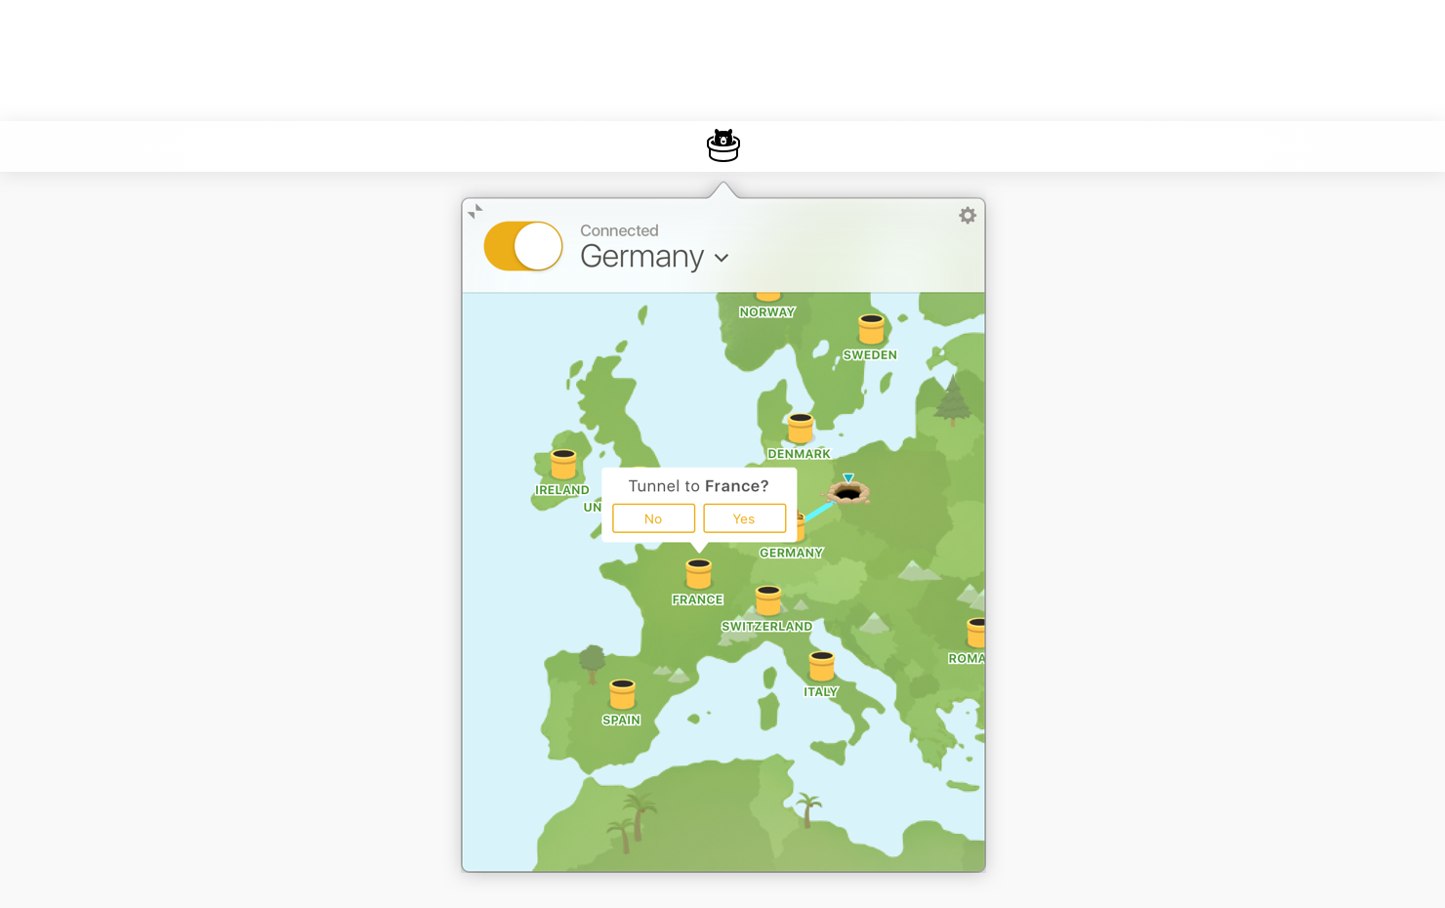
Task: Open the TunnelBear menu bar icon
Action: pyautogui.click(x=723, y=145)
